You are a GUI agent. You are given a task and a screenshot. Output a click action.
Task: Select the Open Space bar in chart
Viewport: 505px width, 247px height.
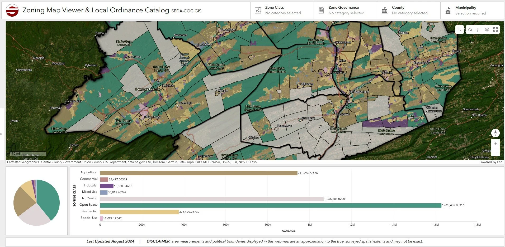click(271, 205)
